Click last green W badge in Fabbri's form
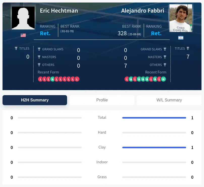The width and height of the screenshot is (204, 187). 163,79
